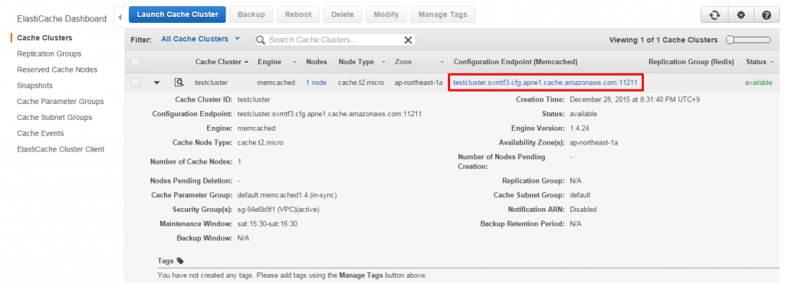The width and height of the screenshot is (785, 283).
Task: Adjust the viewing slider near cluster count
Action: [x=748, y=40]
